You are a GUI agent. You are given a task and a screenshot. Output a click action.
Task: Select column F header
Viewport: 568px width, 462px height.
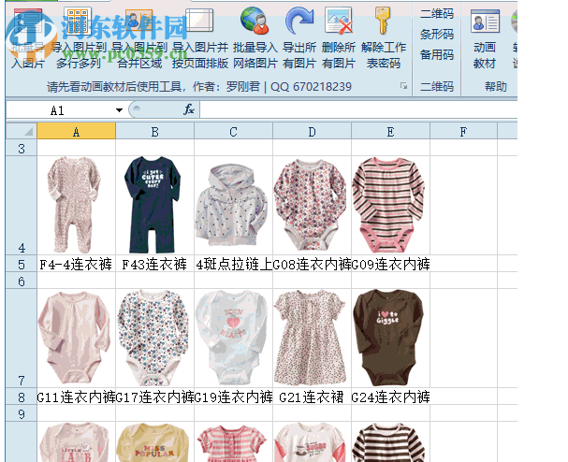(x=463, y=132)
